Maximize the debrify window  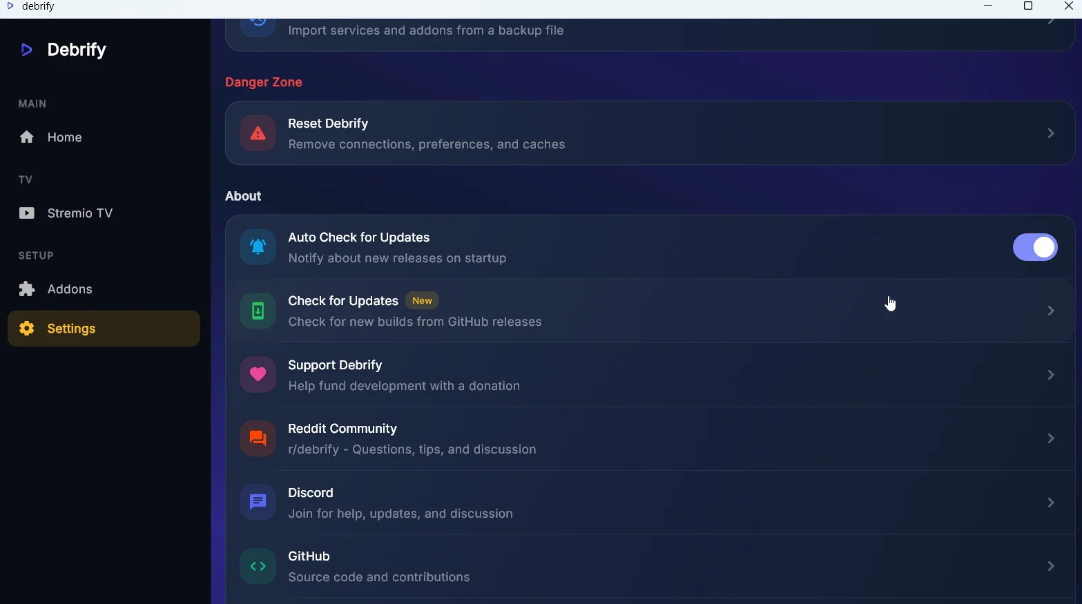(1028, 7)
